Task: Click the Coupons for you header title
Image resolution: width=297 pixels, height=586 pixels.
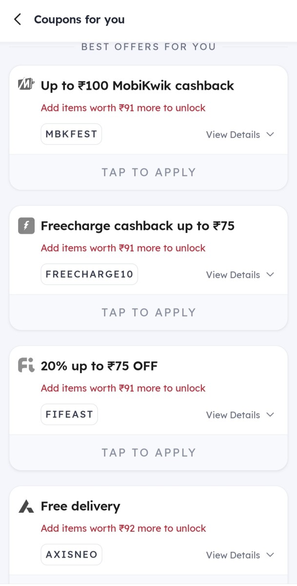Action: coord(79,20)
